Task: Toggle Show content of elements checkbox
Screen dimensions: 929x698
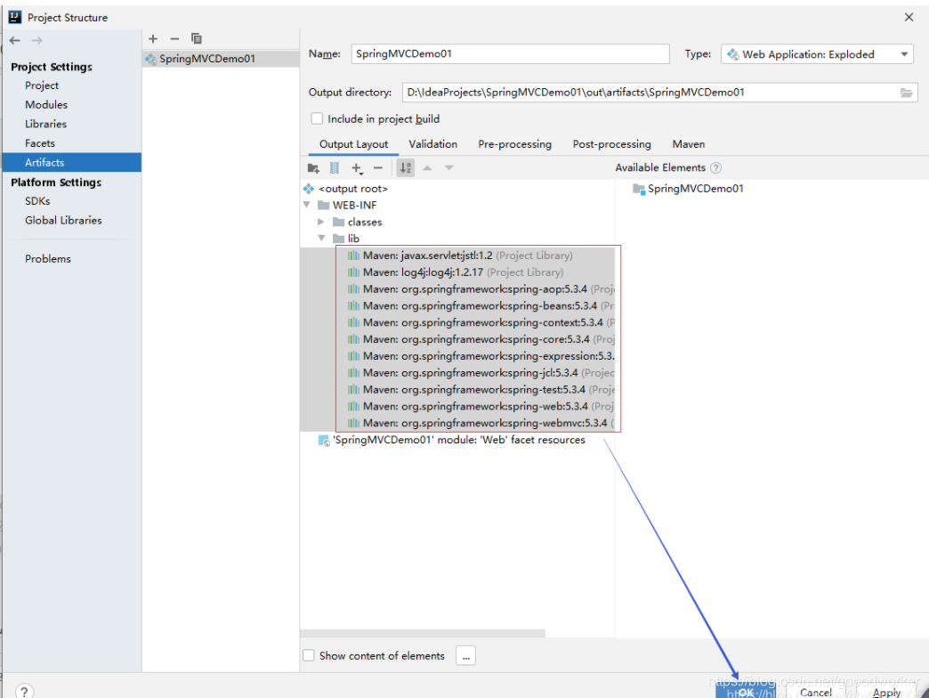Action: pyautogui.click(x=309, y=655)
